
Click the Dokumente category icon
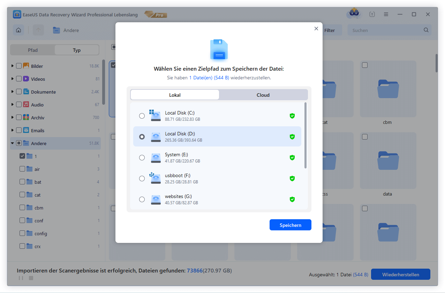[26, 92]
